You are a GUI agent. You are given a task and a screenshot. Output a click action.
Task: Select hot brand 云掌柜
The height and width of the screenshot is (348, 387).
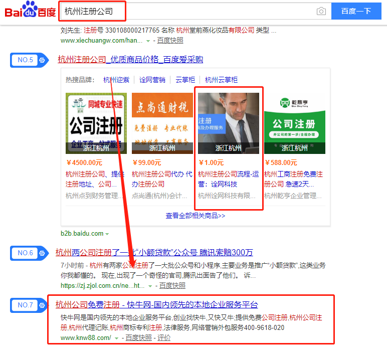(x=185, y=80)
